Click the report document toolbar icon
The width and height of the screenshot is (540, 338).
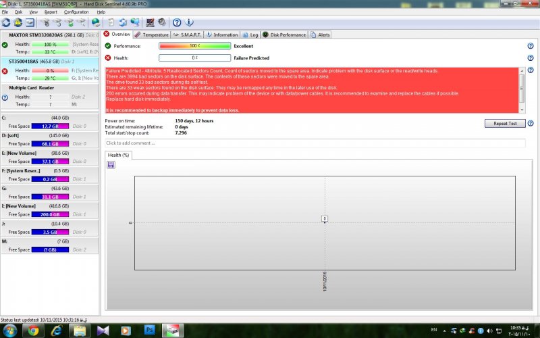click(x=111, y=23)
